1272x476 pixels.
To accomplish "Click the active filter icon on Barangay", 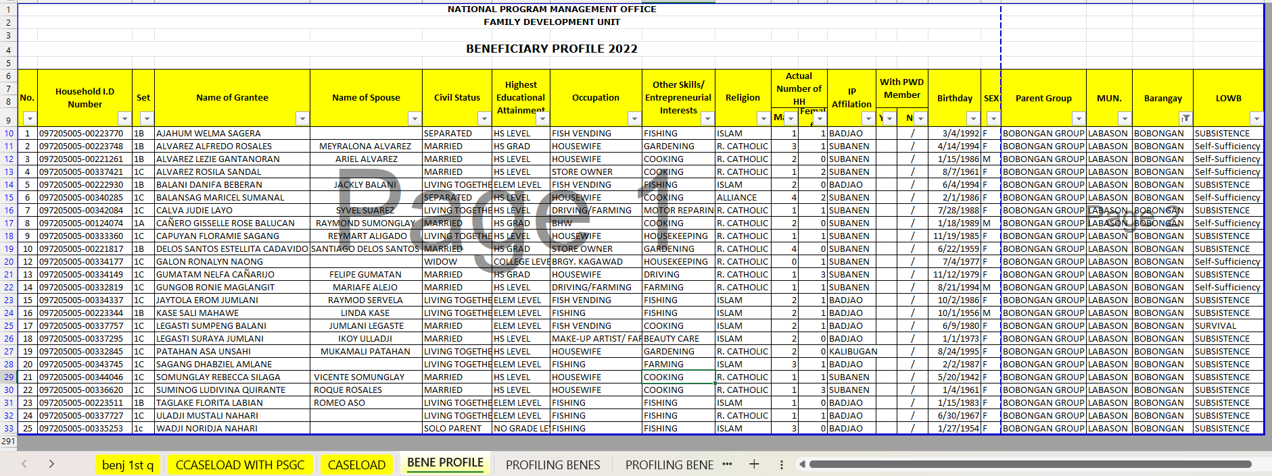I will [x=1185, y=119].
